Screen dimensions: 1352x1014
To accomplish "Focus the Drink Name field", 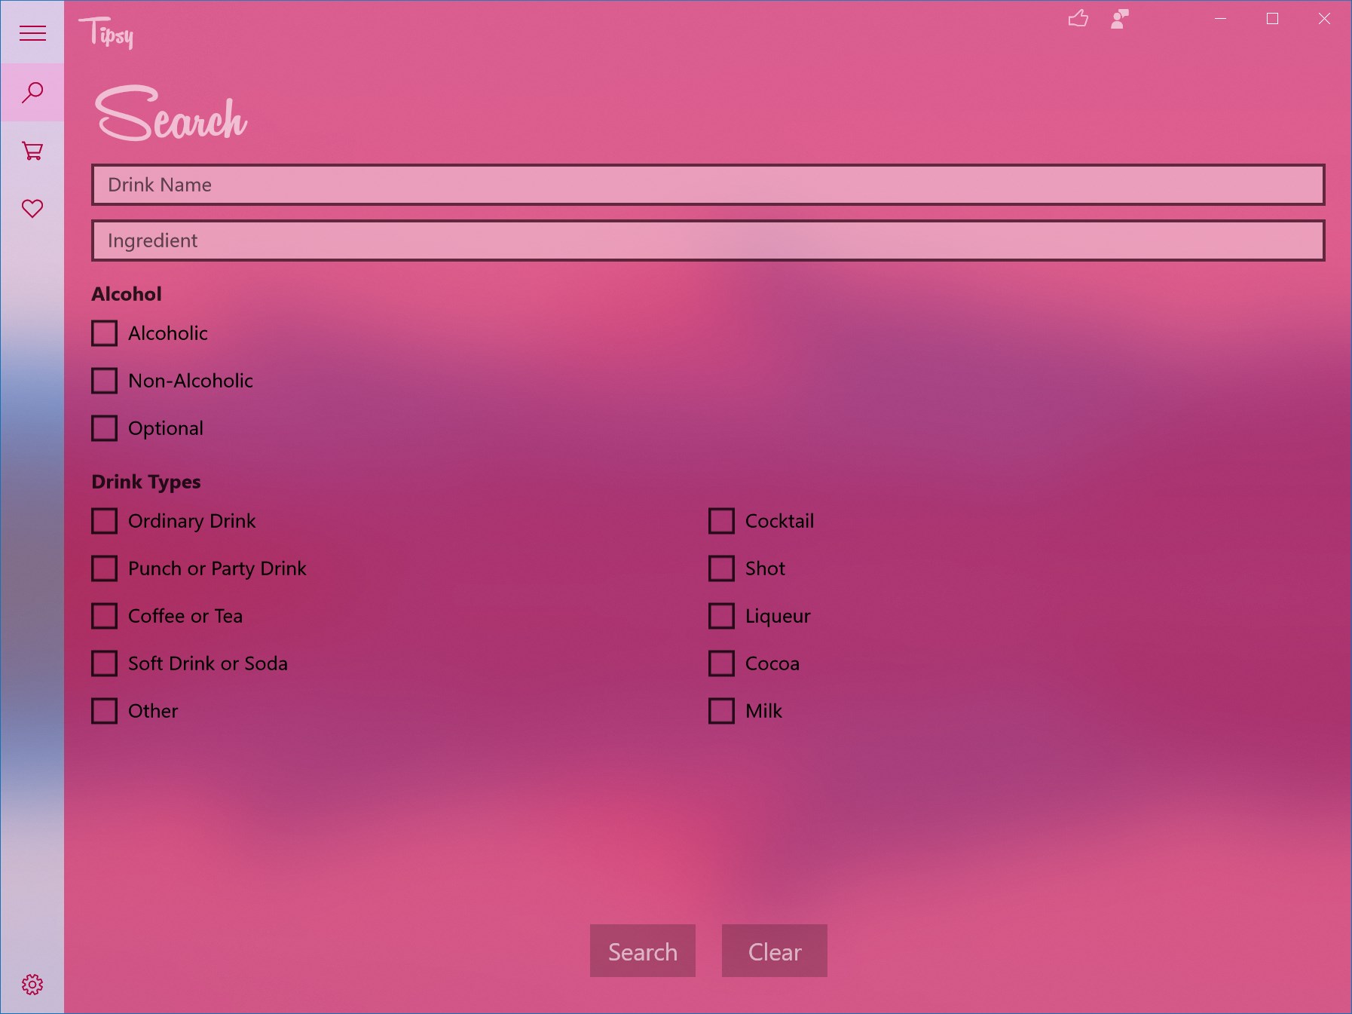I will point(708,185).
